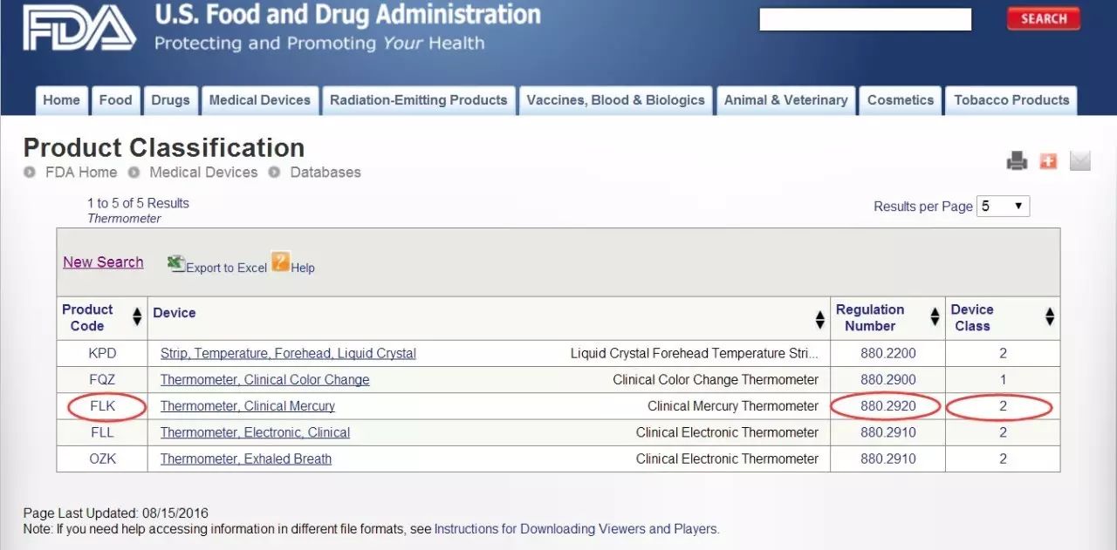This screenshot has width=1117, height=550.
Task: Open the Food tab
Action: [x=115, y=100]
